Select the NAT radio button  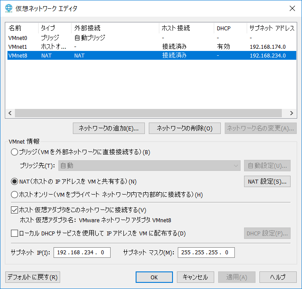pos(14,181)
